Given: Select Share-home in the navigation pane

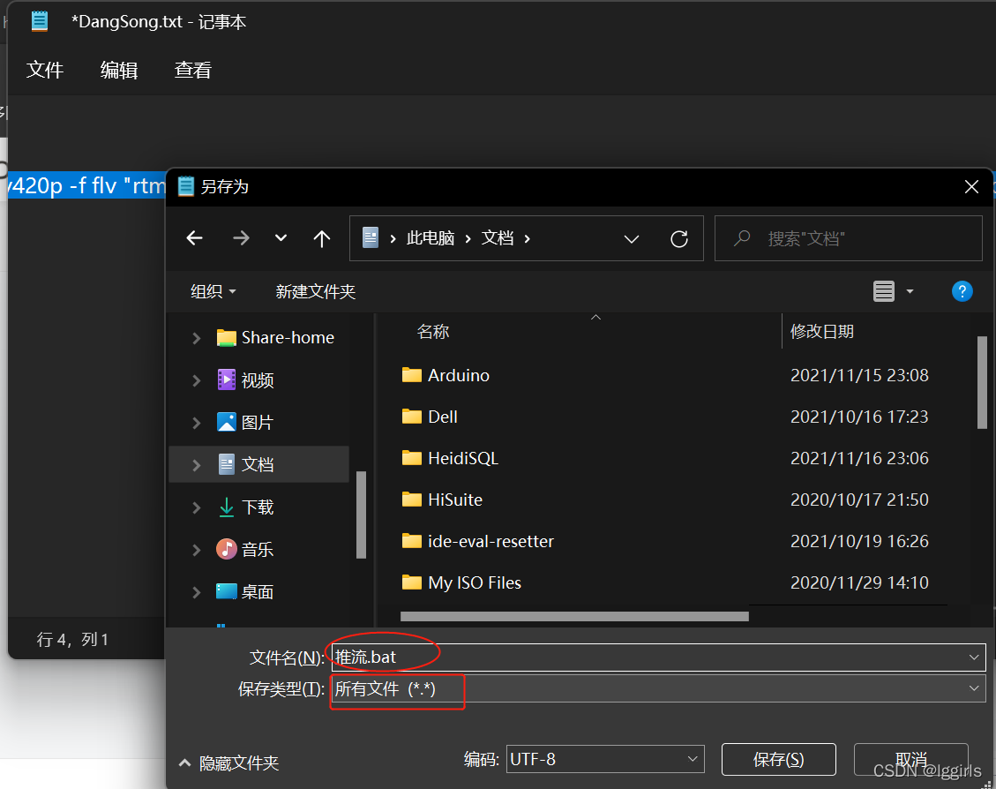Looking at the screenshot, I should pos(275,337).
